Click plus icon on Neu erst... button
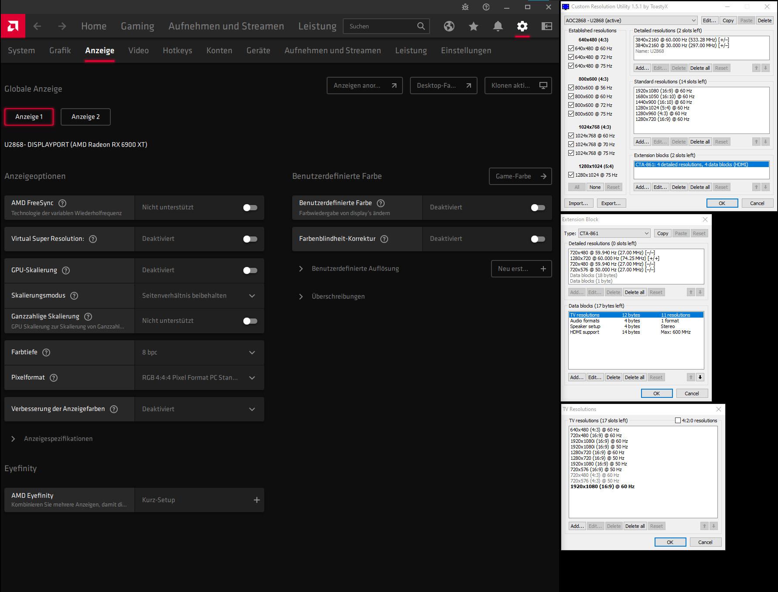Screen dimensions: 778x592 pos(543,269)
